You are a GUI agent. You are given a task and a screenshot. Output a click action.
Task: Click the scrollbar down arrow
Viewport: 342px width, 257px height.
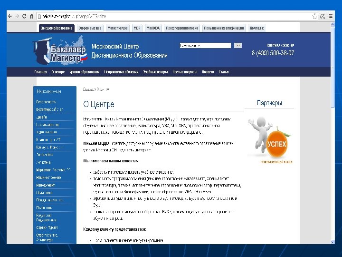[x=332, y=242]
